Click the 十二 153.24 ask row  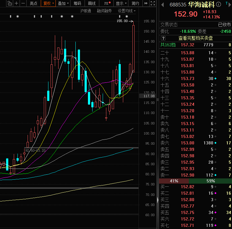[x=196, y=104]
